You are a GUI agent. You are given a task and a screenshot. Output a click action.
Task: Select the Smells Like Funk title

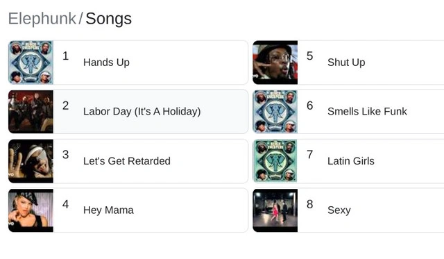pos(367,111)
